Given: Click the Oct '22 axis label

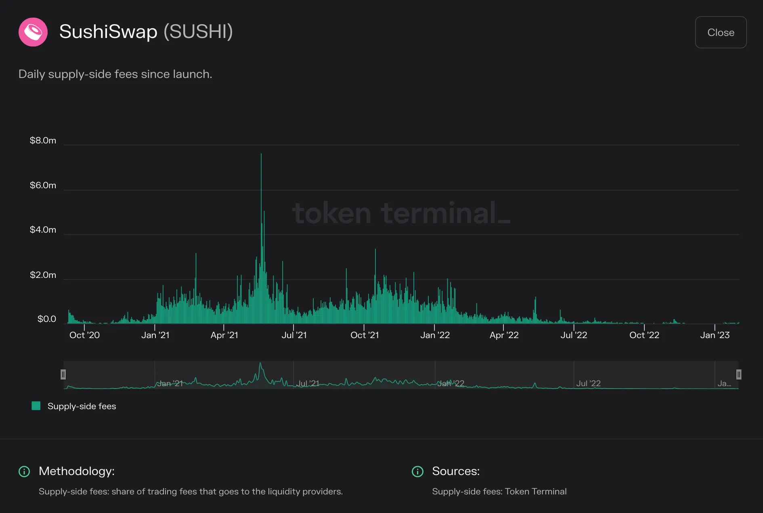Looking at the screenshot, I should pyautogui.click(x=644, y=335).
